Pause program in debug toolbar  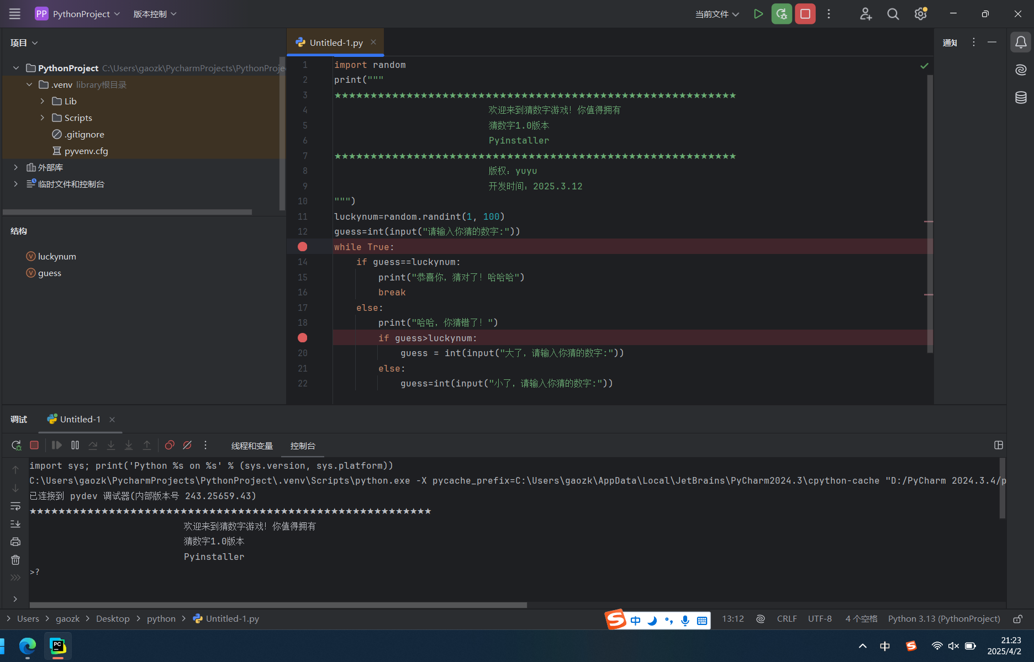click(x=75, y=445)
